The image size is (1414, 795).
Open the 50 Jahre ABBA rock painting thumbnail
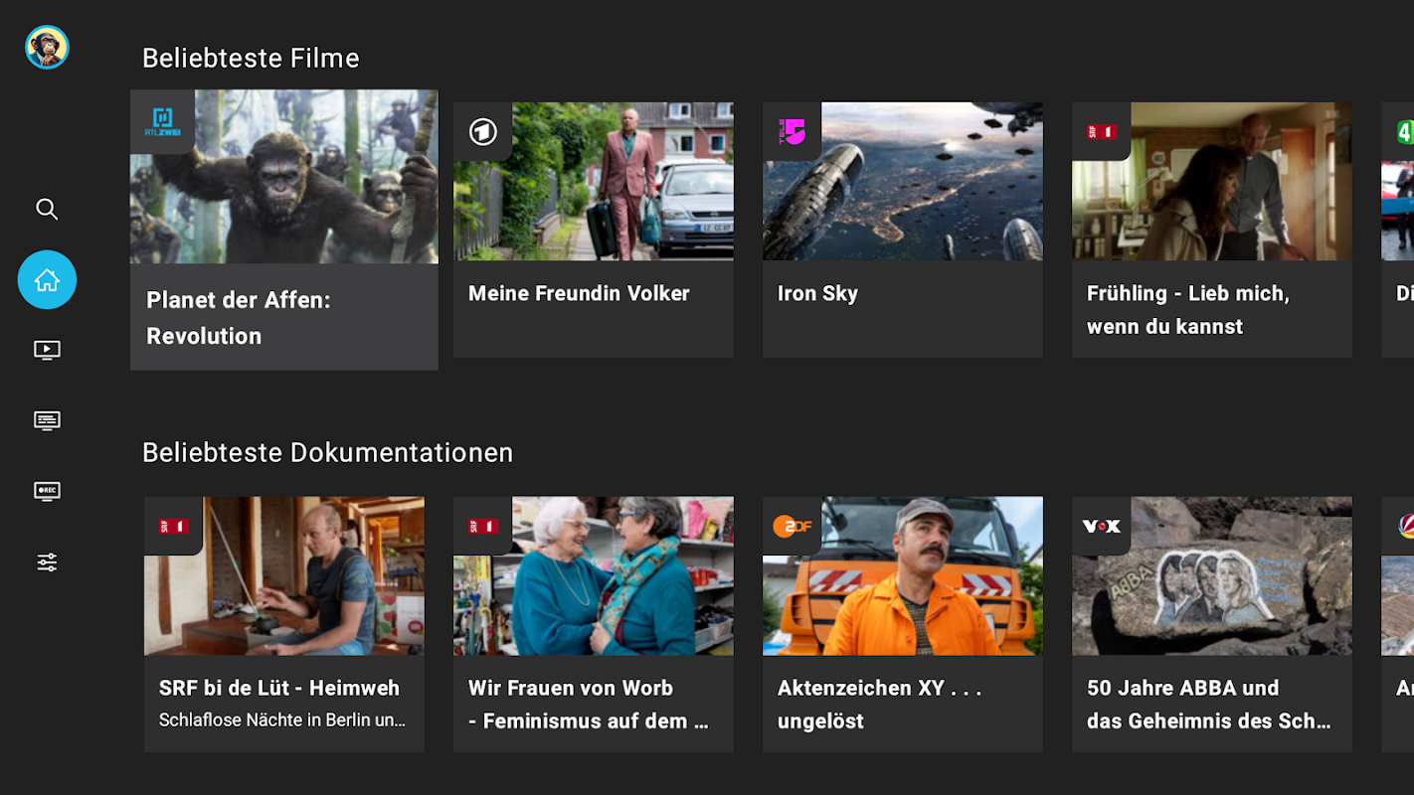(1212, 576)
